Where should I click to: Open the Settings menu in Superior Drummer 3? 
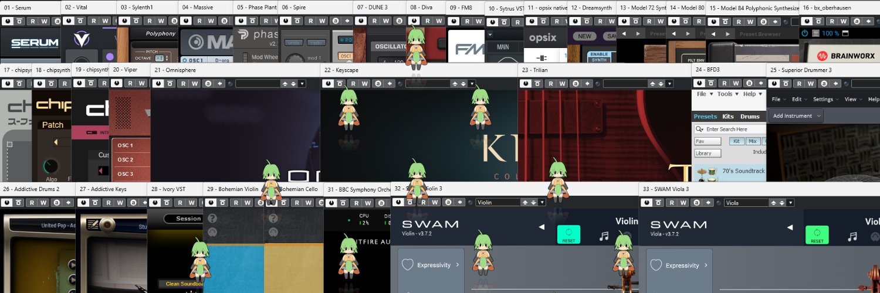pyautogui.click(x=825, y=99)
